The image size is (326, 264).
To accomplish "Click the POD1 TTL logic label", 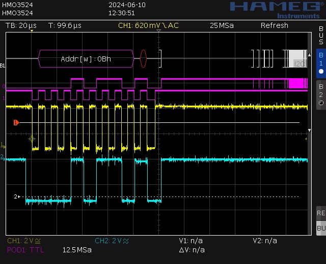I will (25, 250).
